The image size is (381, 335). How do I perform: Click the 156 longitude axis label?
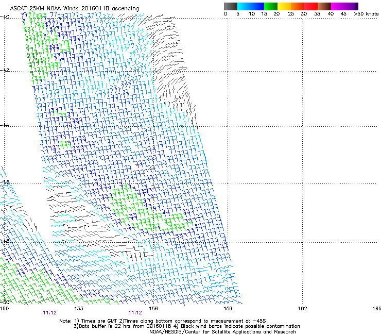(153, 309)
